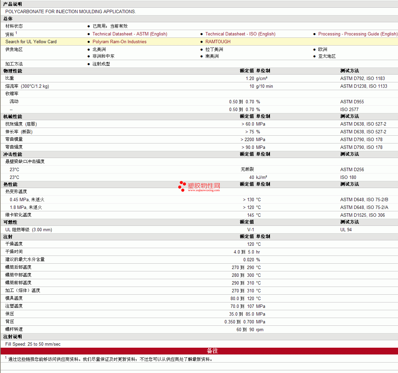Screen dimensions: 398x373
Task: Select the 注射说明 section header
Action: [x=13, y=337]
